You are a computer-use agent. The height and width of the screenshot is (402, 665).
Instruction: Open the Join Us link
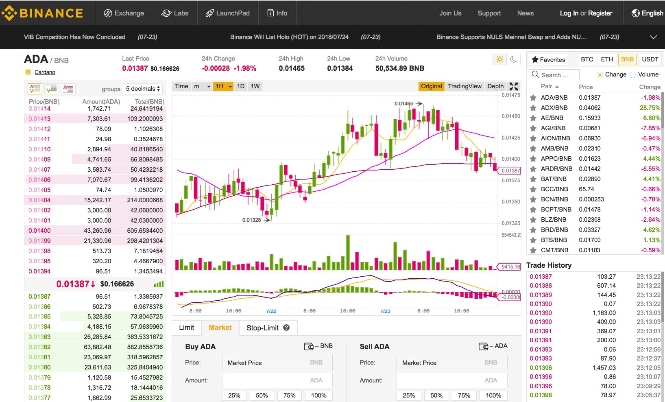pos(450,13)
